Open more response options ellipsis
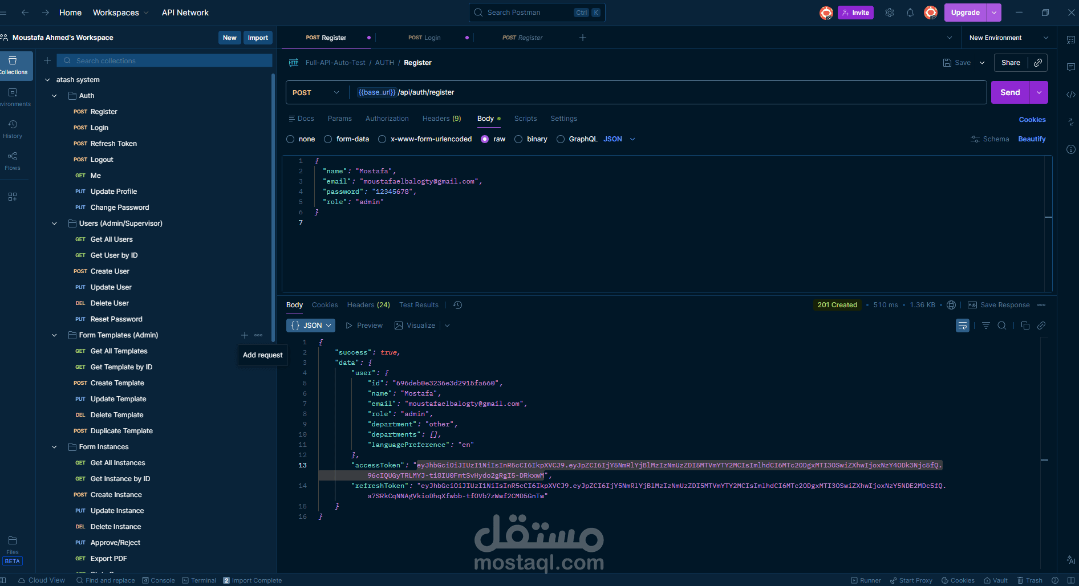This screenshot has height=586, width=1079. pyautogui.click(x=1042, y=305)
